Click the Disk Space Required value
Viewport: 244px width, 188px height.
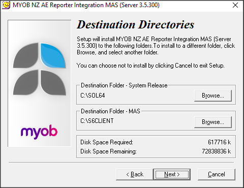(219, 142)
